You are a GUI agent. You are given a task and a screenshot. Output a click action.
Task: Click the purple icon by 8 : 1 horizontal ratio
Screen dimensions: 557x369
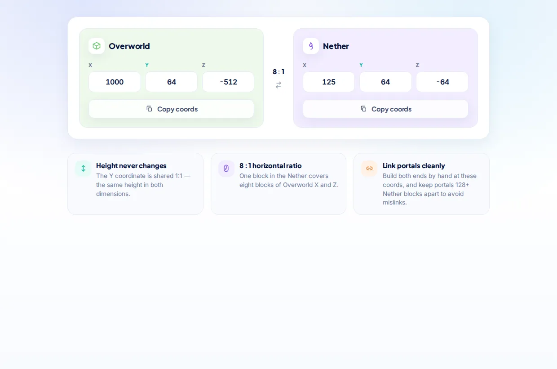pyautogui.click(x=226, y=168)
